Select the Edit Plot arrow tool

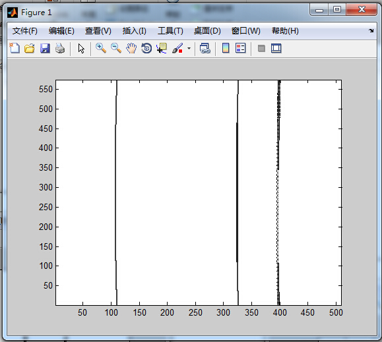click(x=81, y=48)
